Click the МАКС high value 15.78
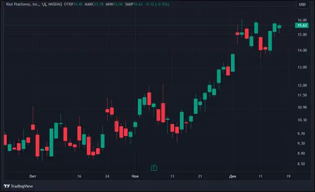Image resolution: width=315 pixels, height=192 pixels. [99, 4]
